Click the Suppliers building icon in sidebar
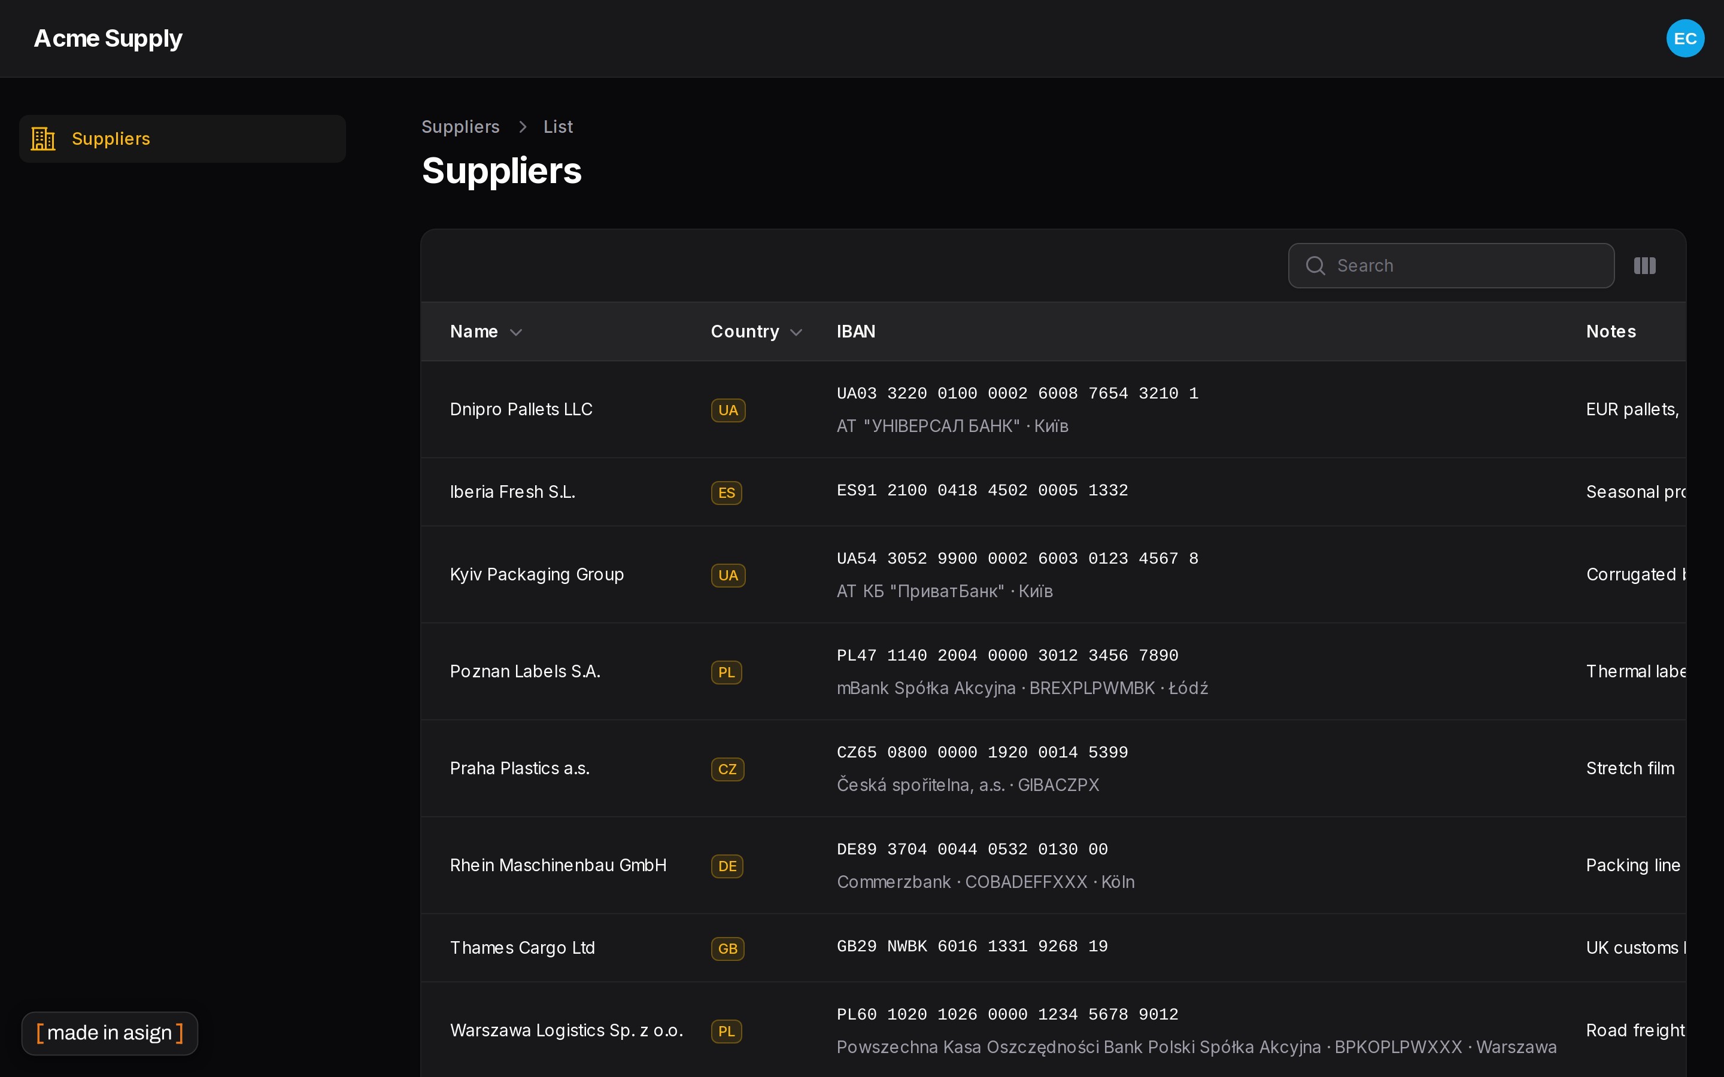This screenshot has width=1724, height=1077. point(44,138)
